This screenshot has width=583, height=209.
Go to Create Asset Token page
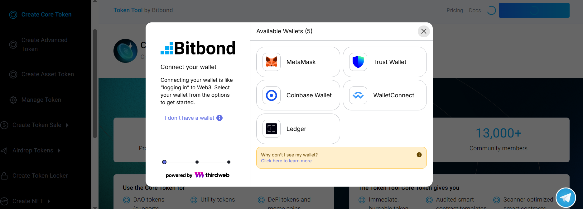coord(48,74)
